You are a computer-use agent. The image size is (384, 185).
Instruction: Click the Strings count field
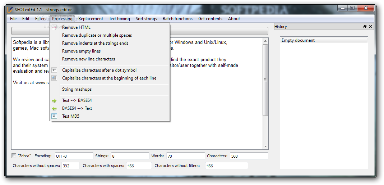tap(130, 156)
